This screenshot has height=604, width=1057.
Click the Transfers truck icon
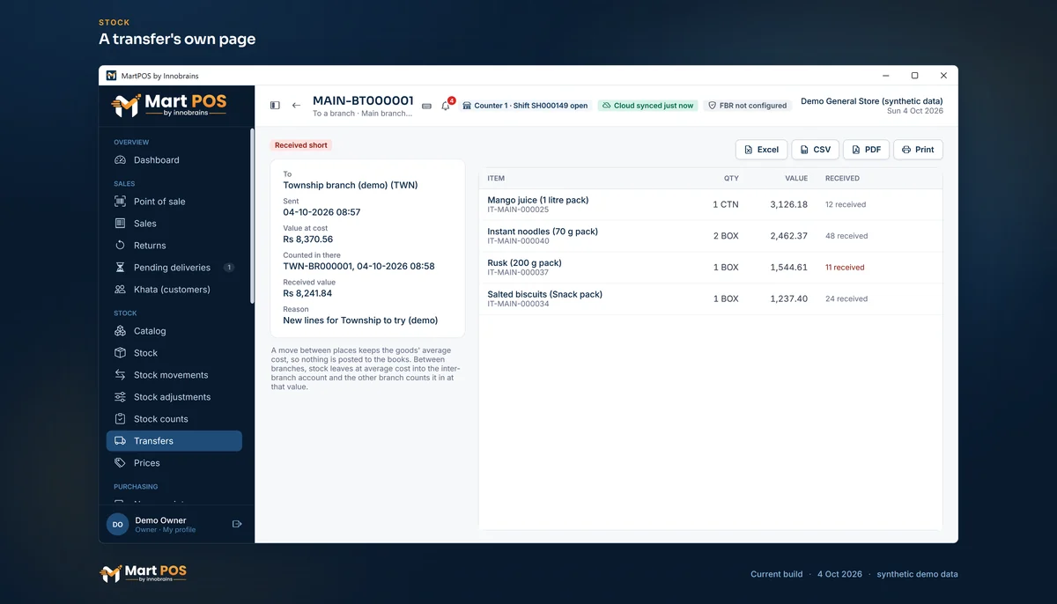[121, 441]
